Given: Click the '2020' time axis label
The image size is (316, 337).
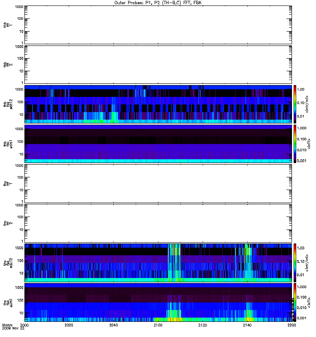Looking at the screenshot, I should [69, 325].
